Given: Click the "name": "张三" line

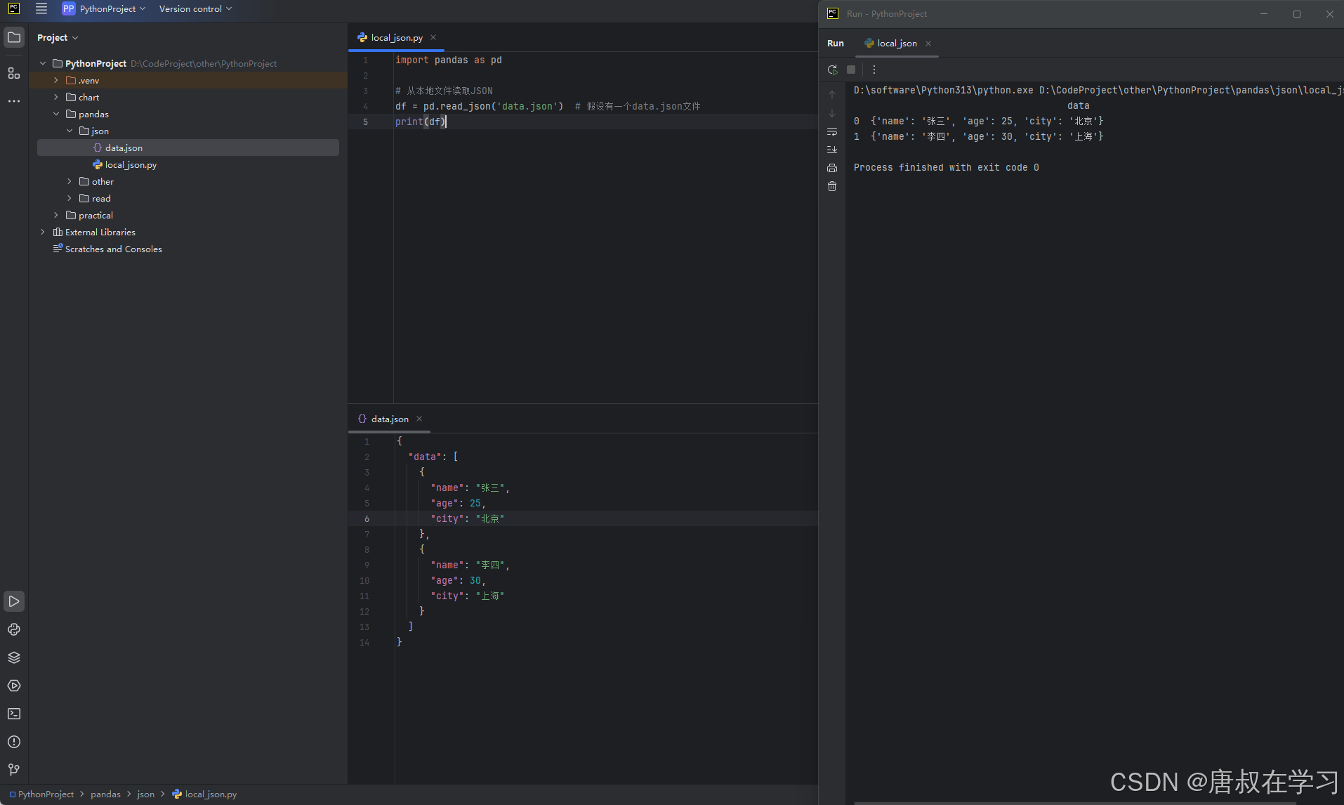Looking at the screenshot, I should click(x=470, y=487).
